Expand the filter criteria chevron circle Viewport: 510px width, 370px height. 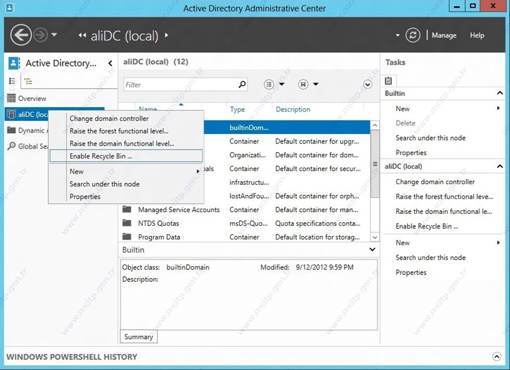tap(367, 84)
